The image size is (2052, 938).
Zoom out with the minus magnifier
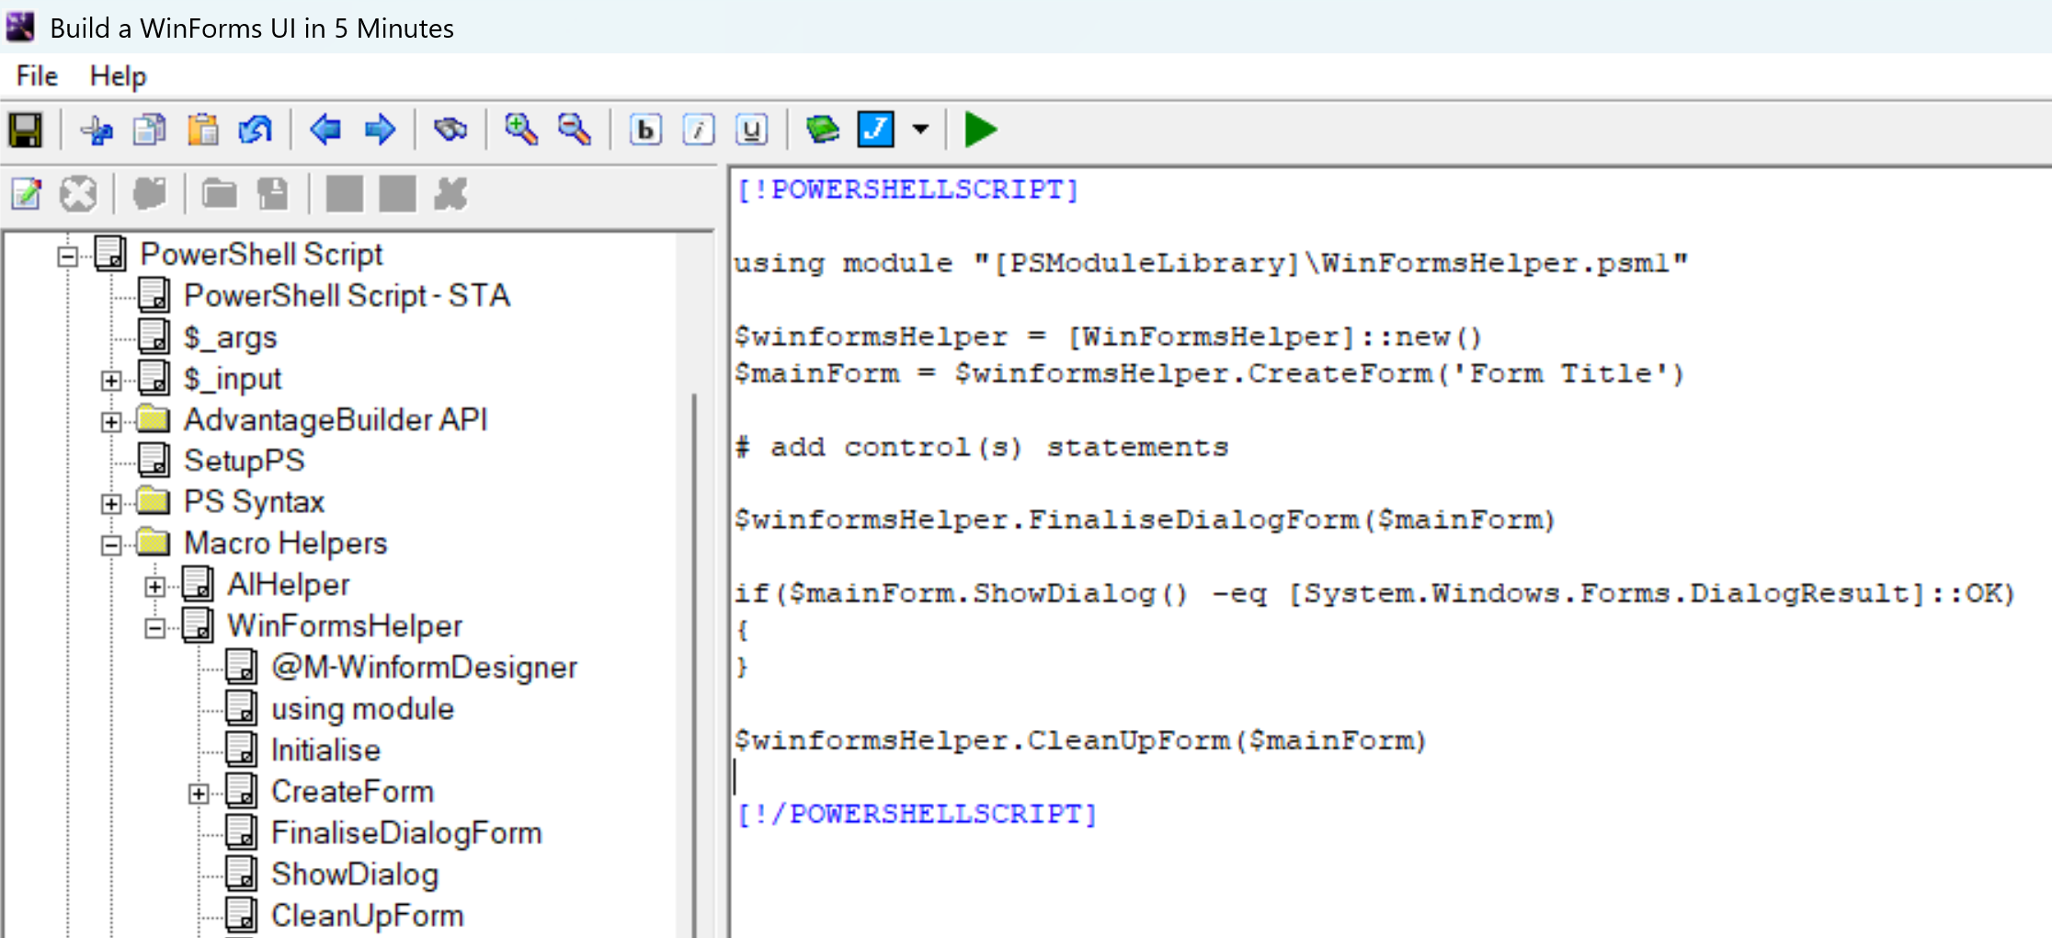click(x=575, y=130)
